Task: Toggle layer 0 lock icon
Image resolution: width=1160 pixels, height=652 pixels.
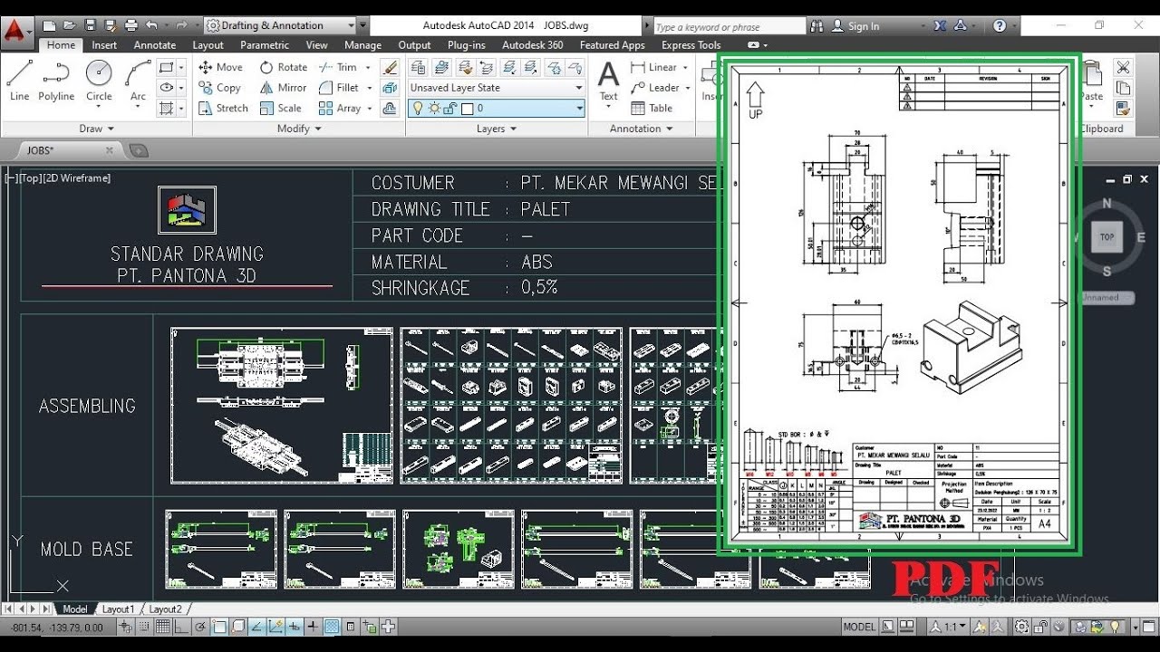Action: (450, 109)
